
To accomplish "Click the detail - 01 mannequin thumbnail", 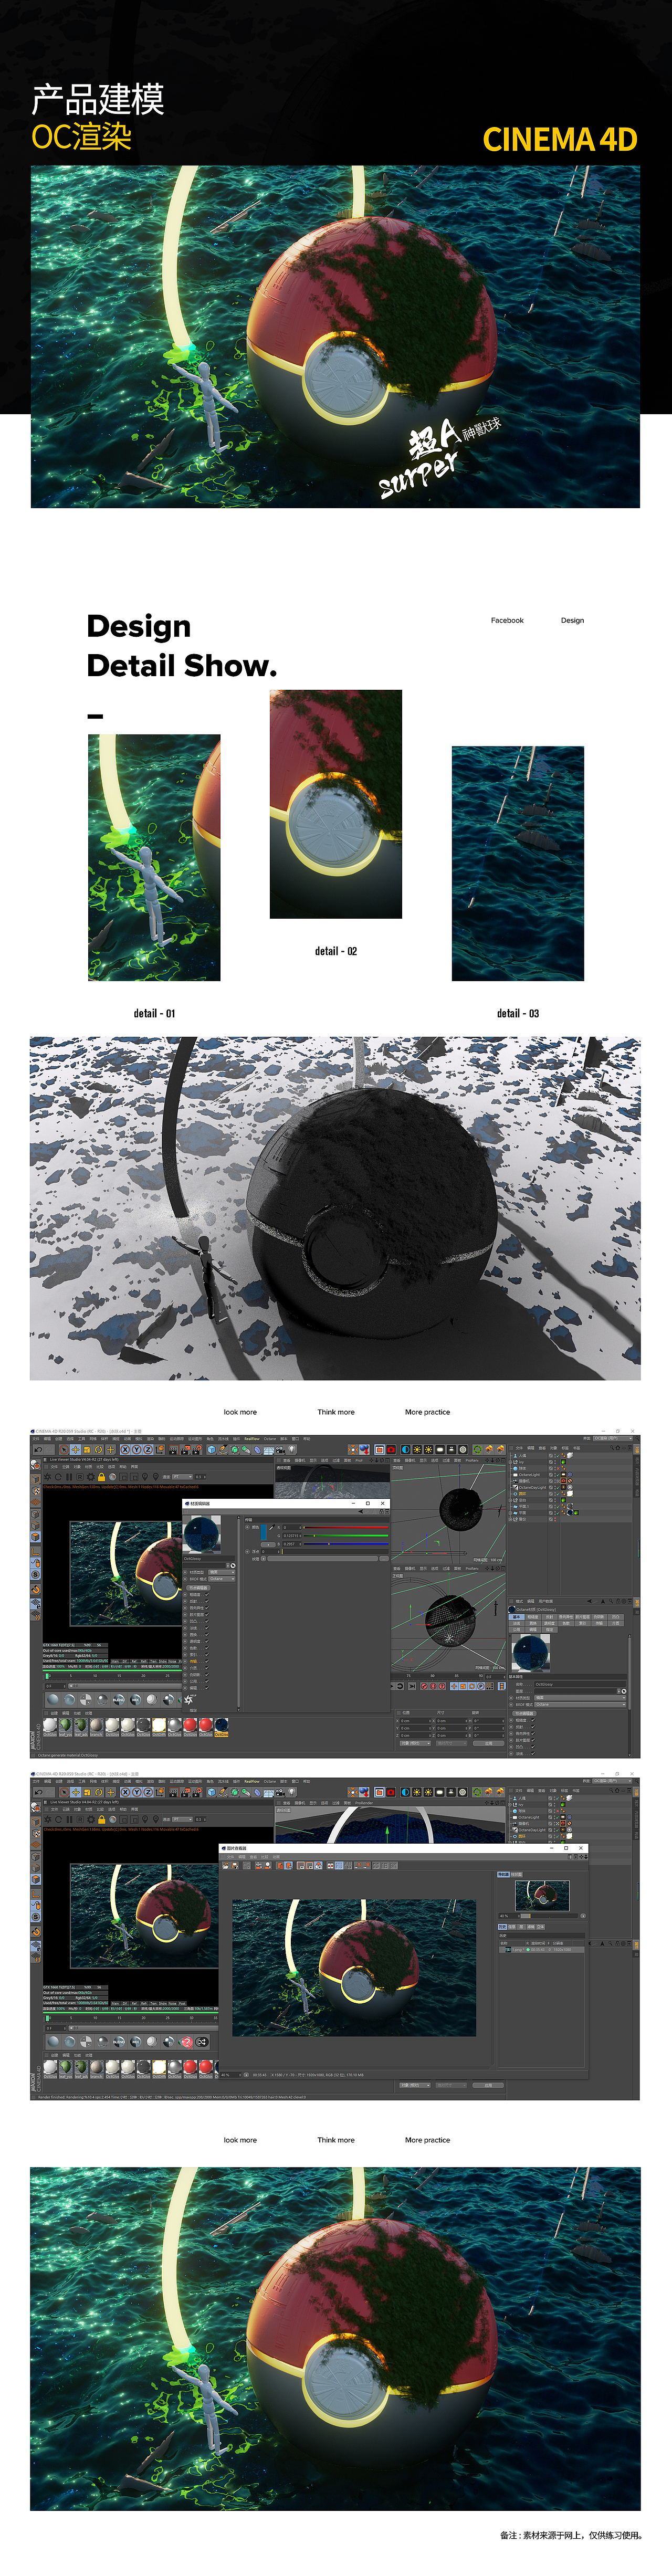I will pos(154,858).
